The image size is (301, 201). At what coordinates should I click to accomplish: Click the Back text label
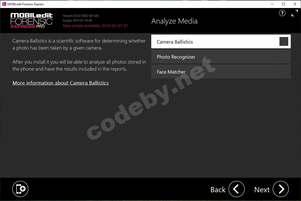[218, 190]
